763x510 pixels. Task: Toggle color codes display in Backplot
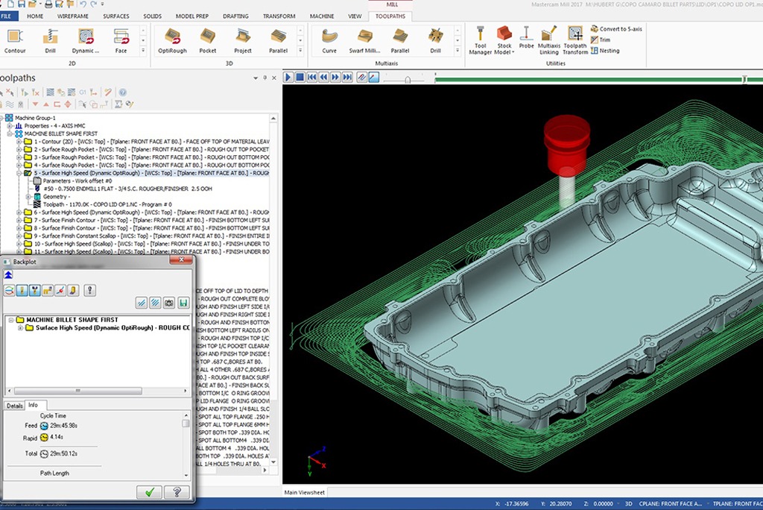[x=9, y=290]
